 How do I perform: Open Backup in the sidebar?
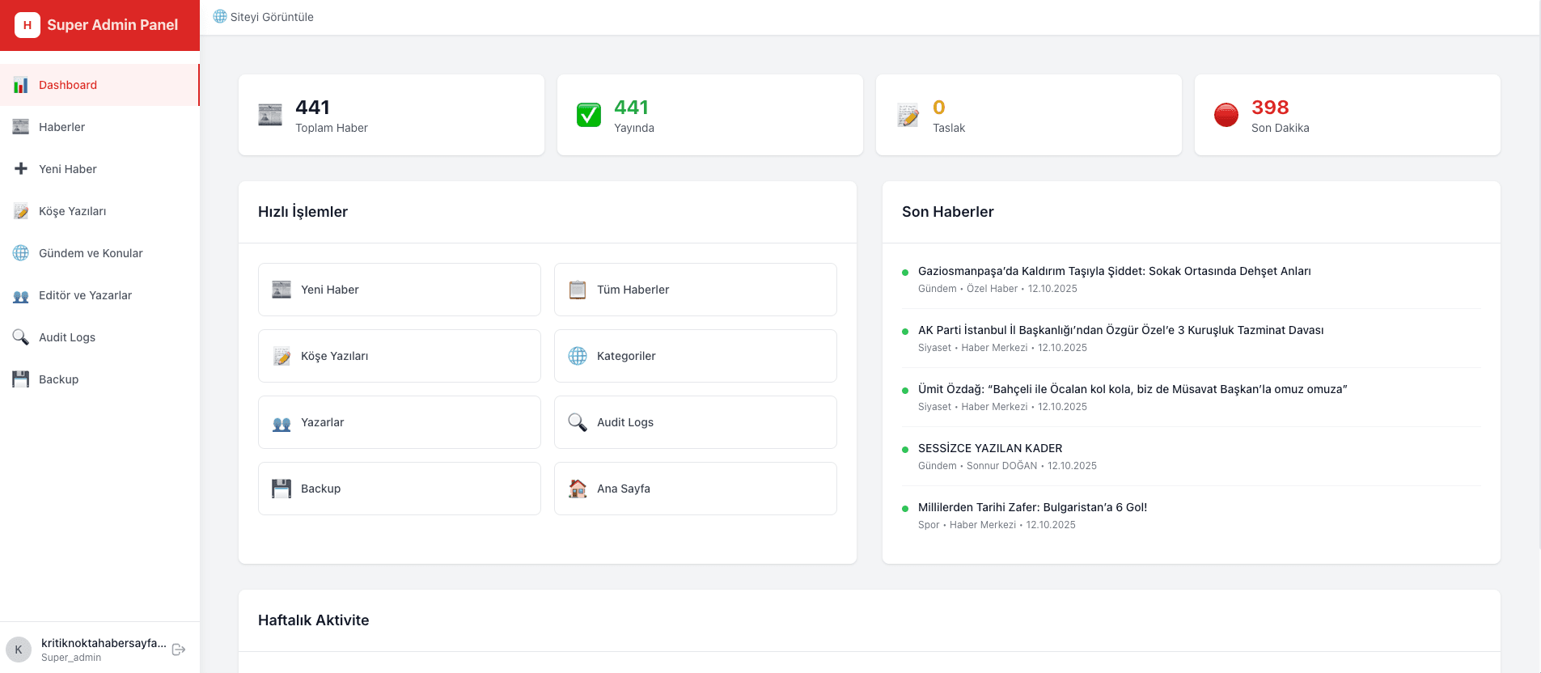point(99,379)
